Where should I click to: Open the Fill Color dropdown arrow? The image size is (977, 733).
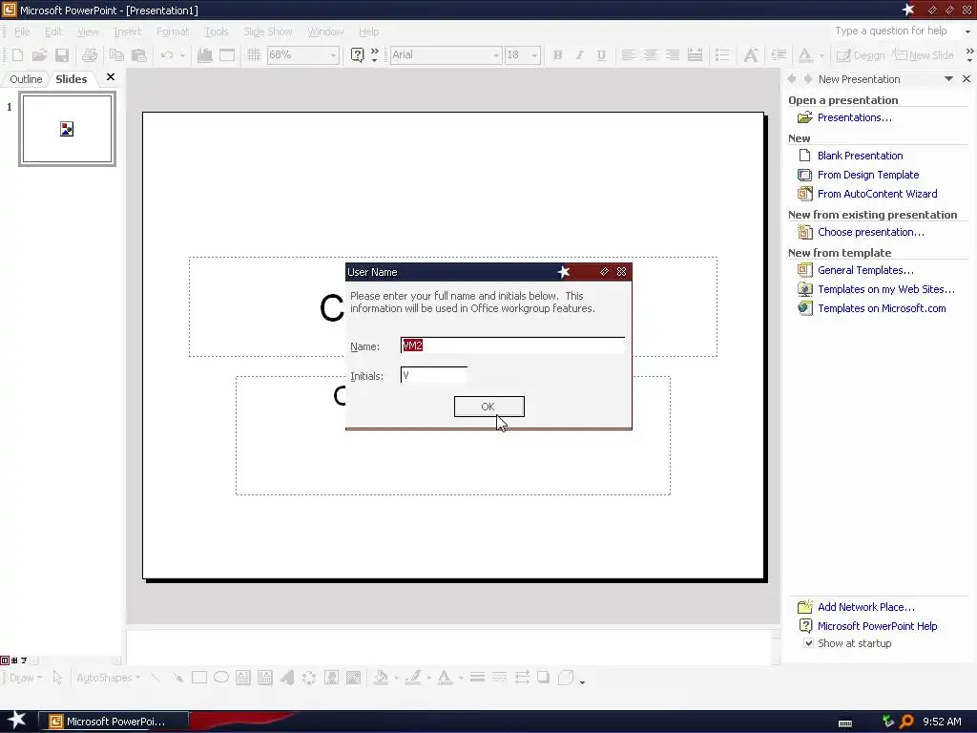tap(396, 679)
